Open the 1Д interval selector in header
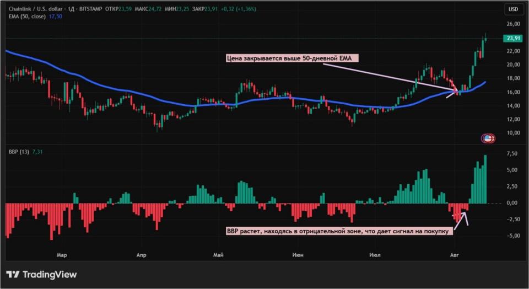The width and height of the screenshot is (529, 289). click(71, 9)
